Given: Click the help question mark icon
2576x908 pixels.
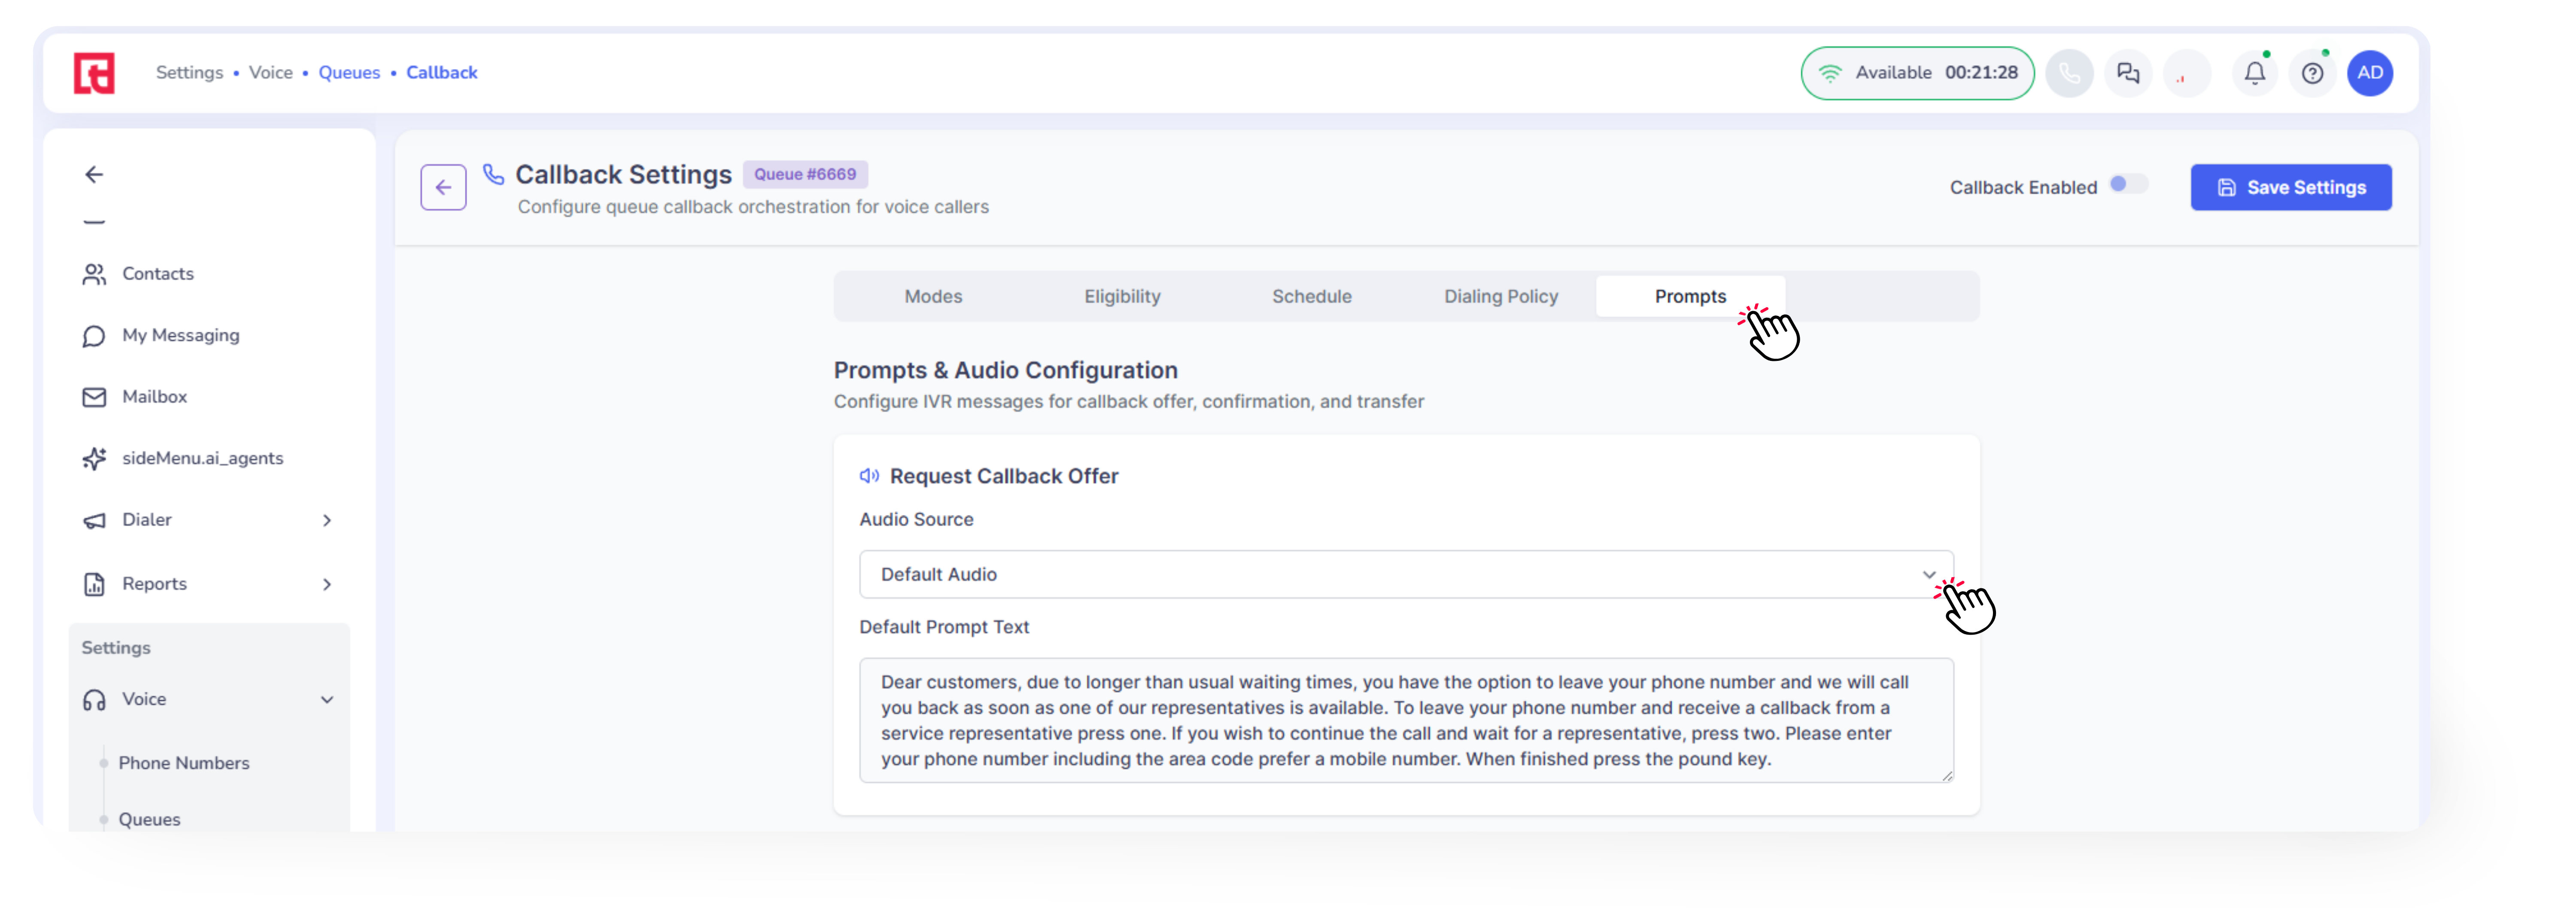Looking at the screenshot, I should pyautogui.click(x=2312, y=73).
